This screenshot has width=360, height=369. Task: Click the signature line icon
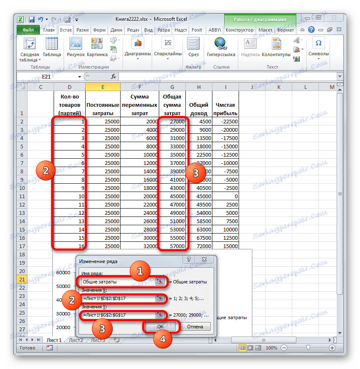point(298,49)
